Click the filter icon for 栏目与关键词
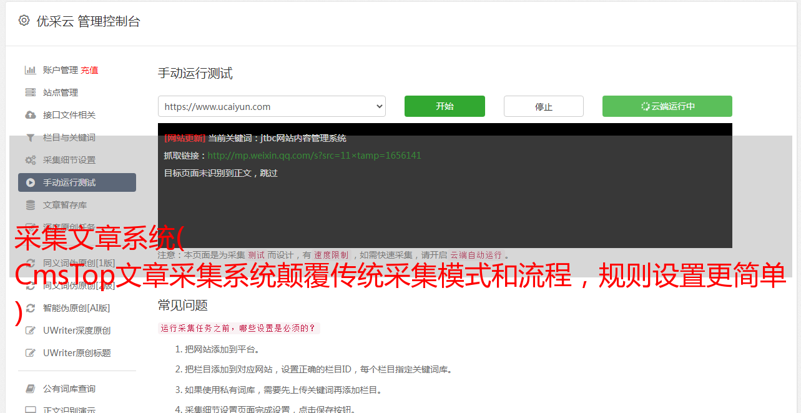The width and height of the screenshot is (801, 413). point(30,137)
